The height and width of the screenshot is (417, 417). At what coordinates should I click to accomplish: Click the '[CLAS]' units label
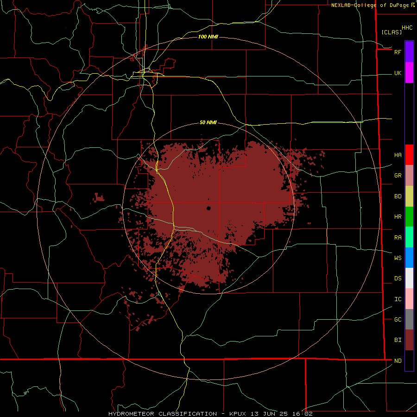tap(392, 32)
